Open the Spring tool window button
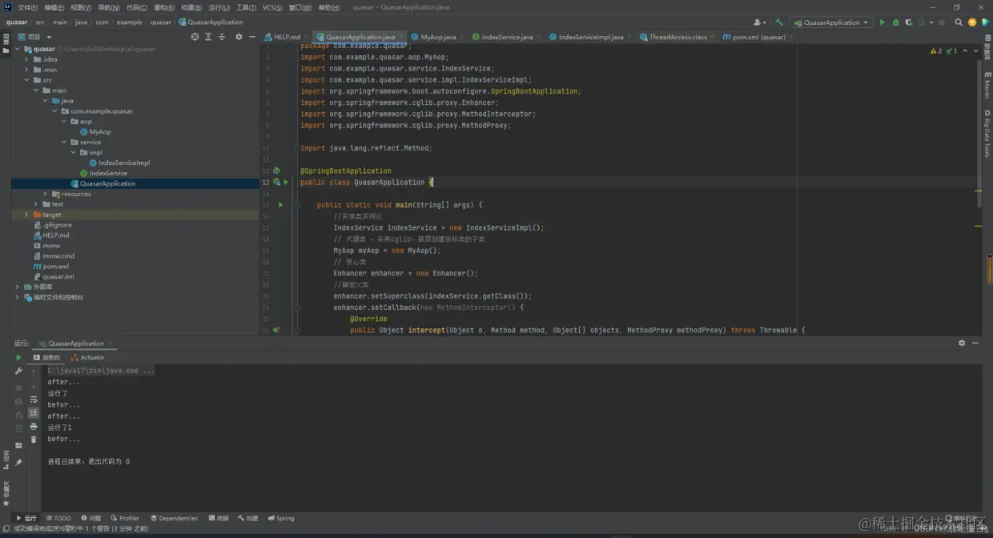The image size is (993, 538). [281, 518]
